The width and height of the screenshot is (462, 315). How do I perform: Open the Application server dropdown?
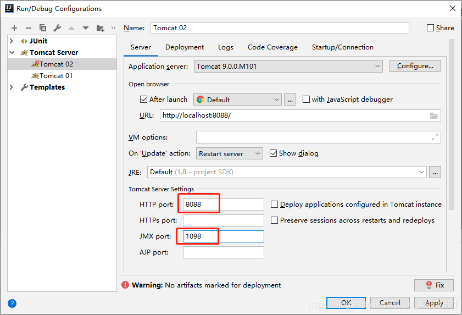[x=288, y=66]
